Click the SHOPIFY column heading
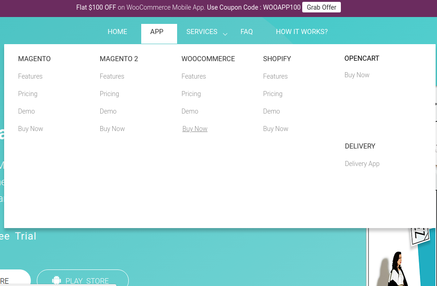 click(277, 59)
